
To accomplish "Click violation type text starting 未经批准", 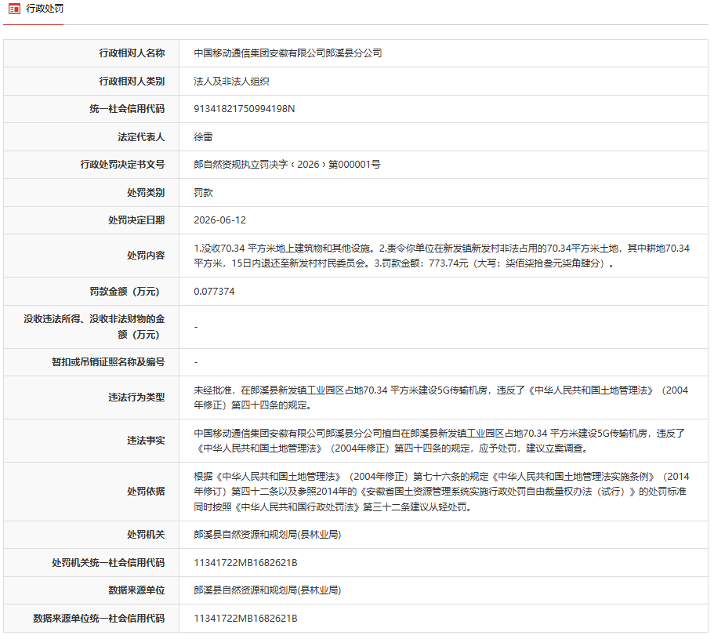I will click(440, 398).
